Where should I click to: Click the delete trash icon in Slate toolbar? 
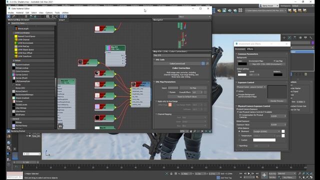pos(26,16)
